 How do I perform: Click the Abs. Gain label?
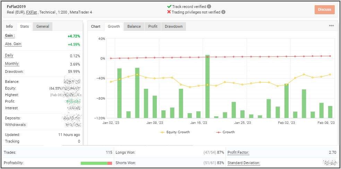pos(13,44)
